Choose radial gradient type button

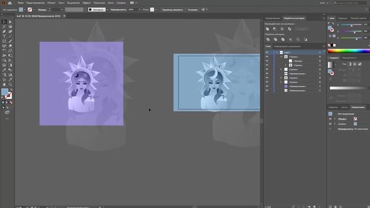(354, 64)
